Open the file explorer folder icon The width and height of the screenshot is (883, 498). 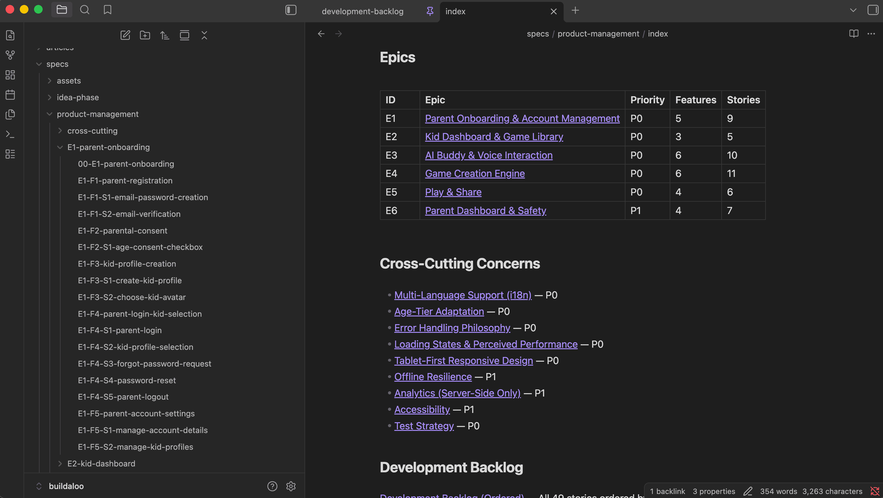coord(62,10)
